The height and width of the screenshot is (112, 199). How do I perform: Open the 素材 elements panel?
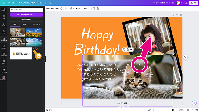click(4, 17)
